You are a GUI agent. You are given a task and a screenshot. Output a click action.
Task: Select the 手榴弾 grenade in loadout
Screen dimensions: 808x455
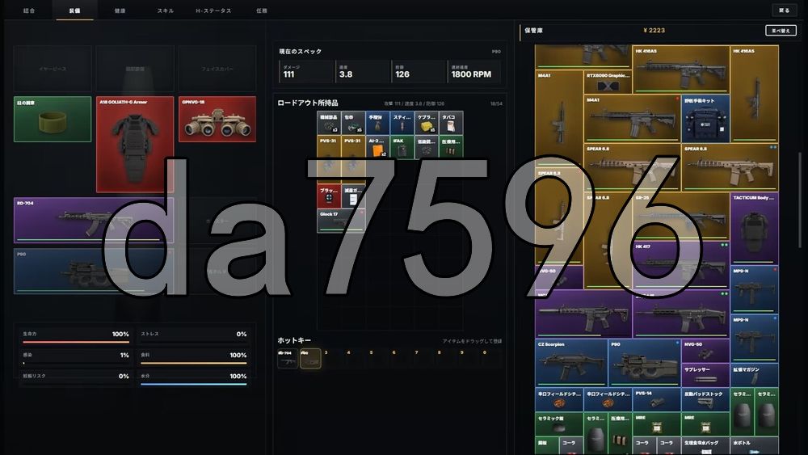(x=377, y=123)
